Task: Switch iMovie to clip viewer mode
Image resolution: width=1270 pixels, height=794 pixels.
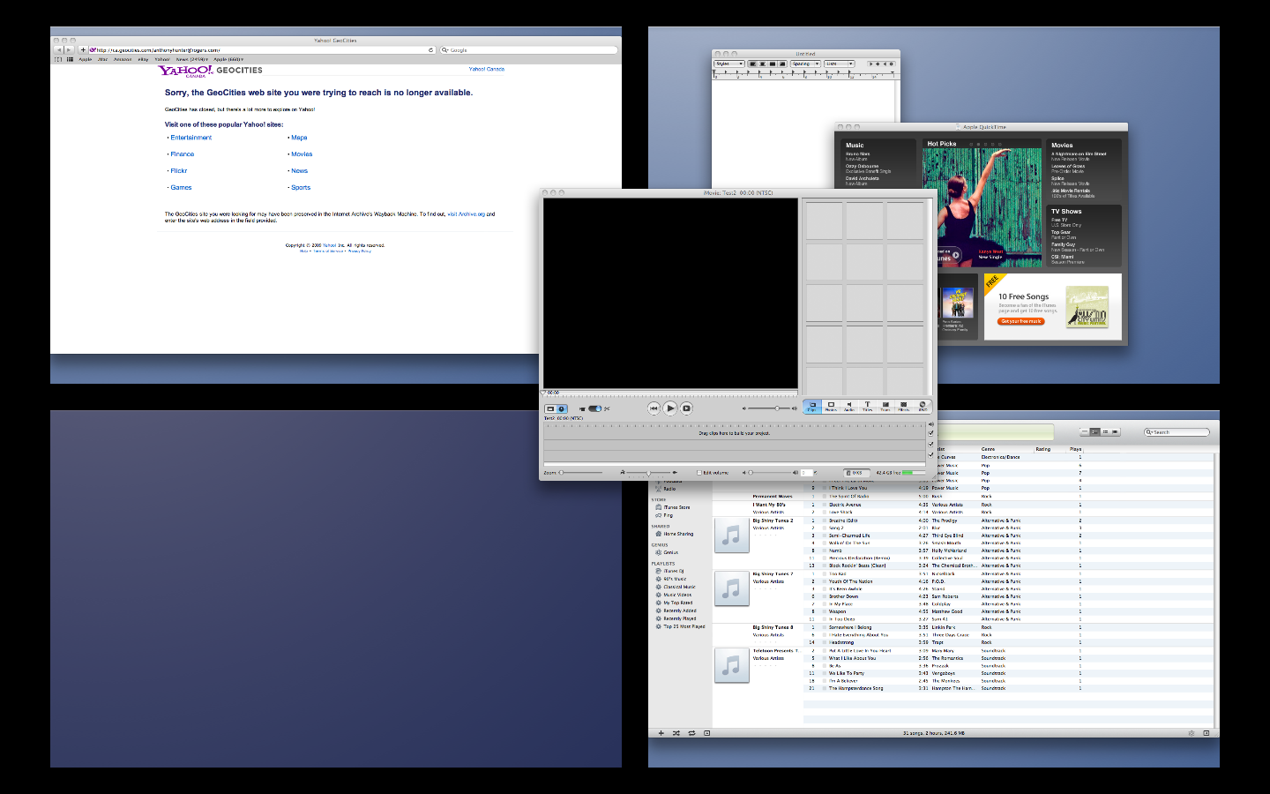Action: click(550, 408)
